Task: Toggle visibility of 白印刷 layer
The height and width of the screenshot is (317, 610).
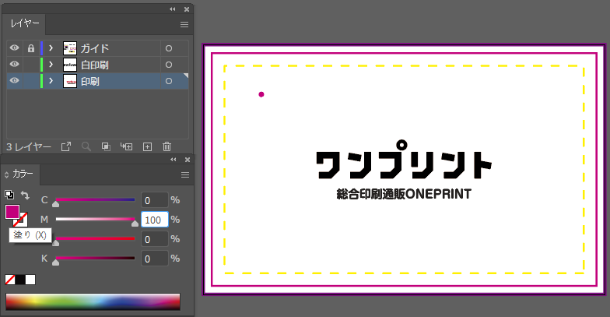Action: (14, 65)
